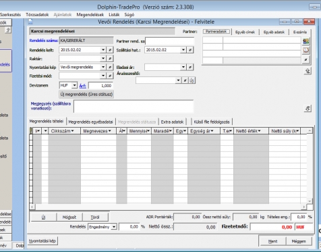
Task: Open the Rendelés Engedmény dropdown
Action: point(114,227)
